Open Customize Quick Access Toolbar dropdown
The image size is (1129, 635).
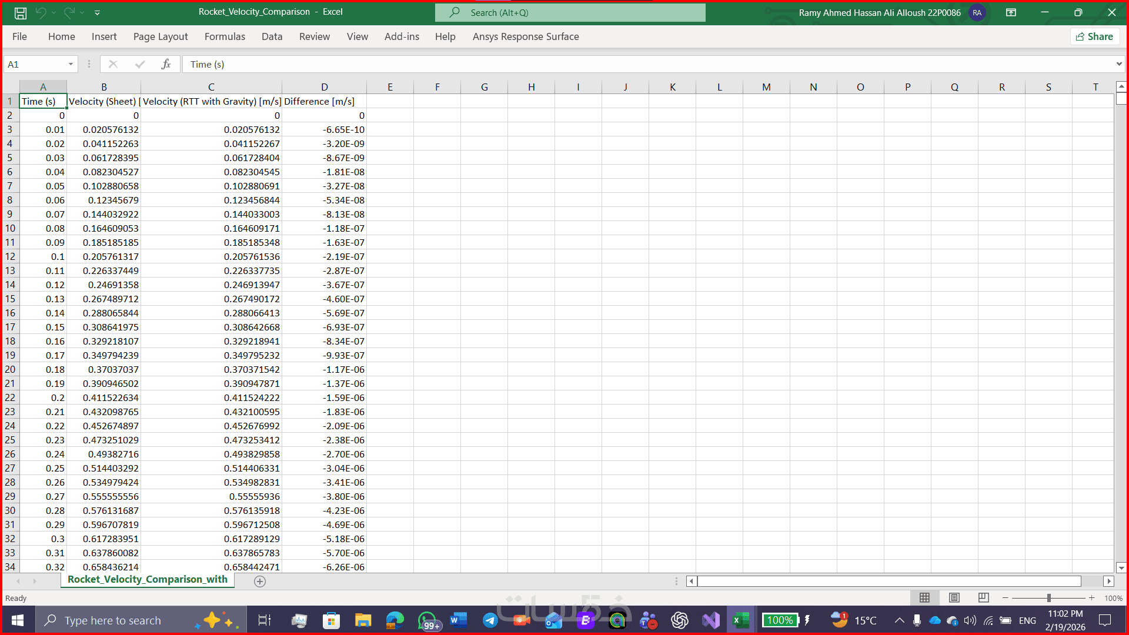pyautogui.click(x=98, y=12)
